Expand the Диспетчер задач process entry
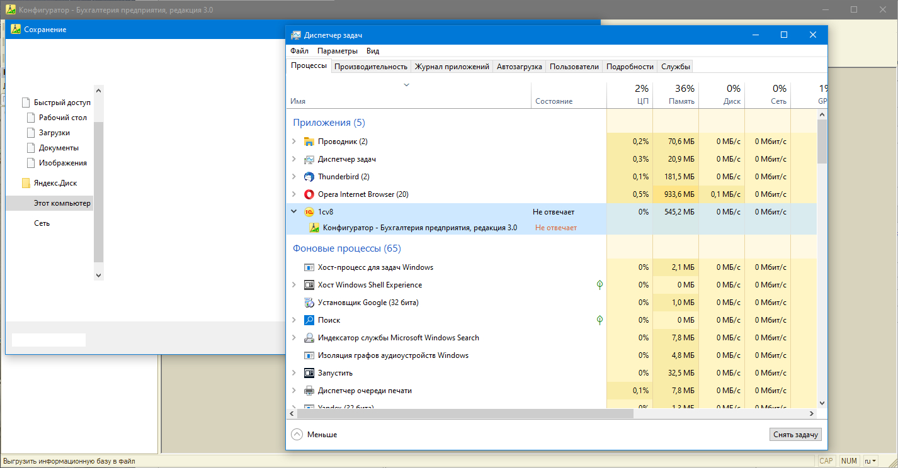 293,159
